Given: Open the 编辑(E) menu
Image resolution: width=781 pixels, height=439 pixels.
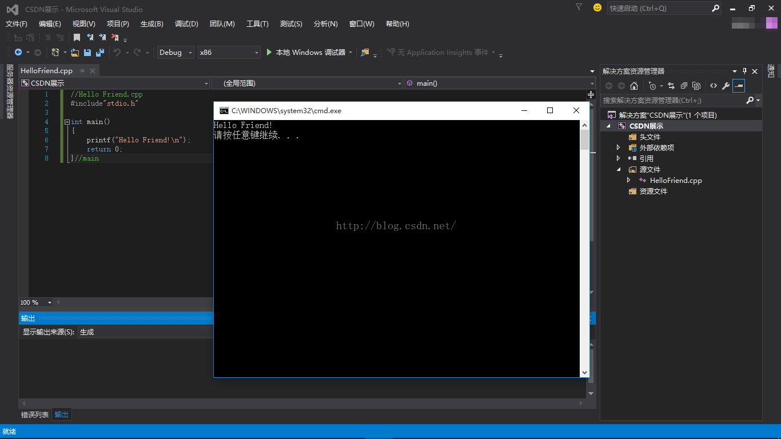Looking at the screenshot, I should (50, 23).
